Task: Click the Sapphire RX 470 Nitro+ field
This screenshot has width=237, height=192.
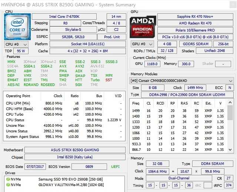Action: tap(196, 16)
